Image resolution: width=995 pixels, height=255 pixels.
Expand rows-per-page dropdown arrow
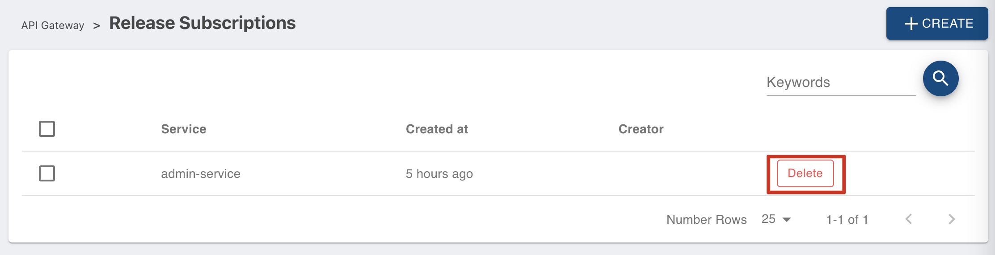[787, 219]
